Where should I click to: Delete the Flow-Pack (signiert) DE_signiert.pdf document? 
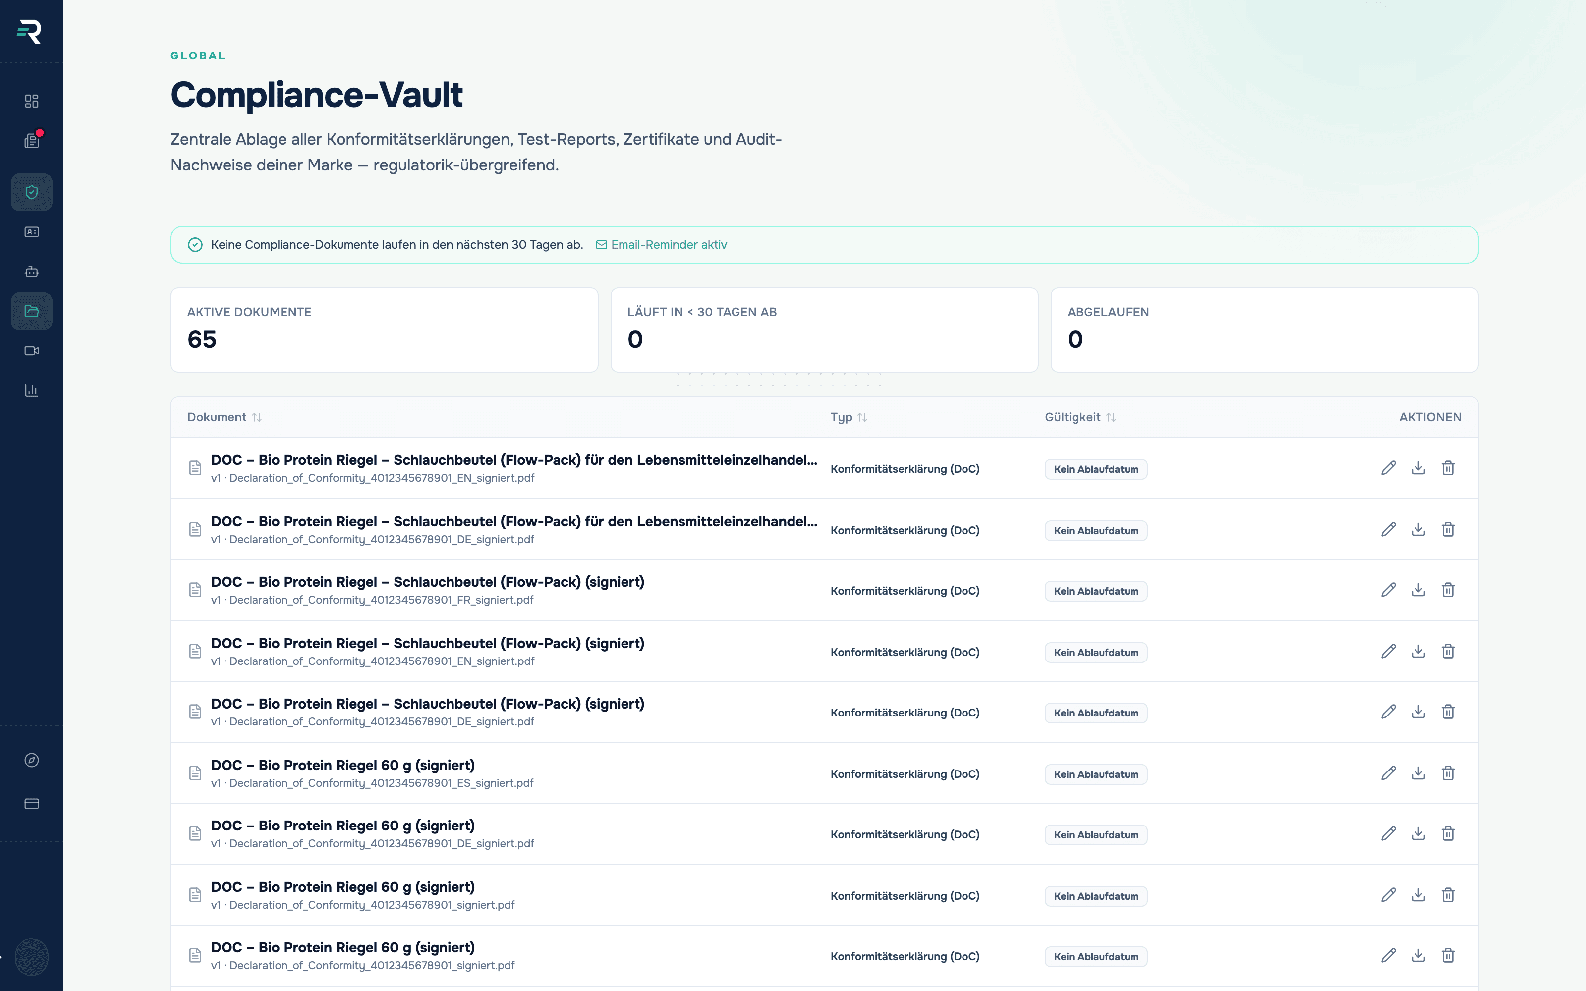pyautogui.click(x=1448, y=712)
